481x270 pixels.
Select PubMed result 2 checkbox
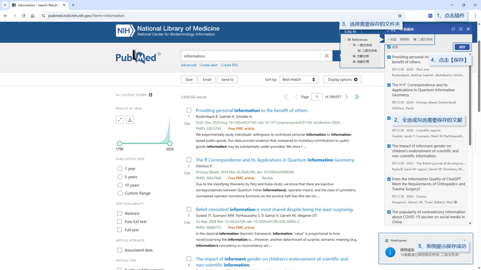(x=189, y=160)
